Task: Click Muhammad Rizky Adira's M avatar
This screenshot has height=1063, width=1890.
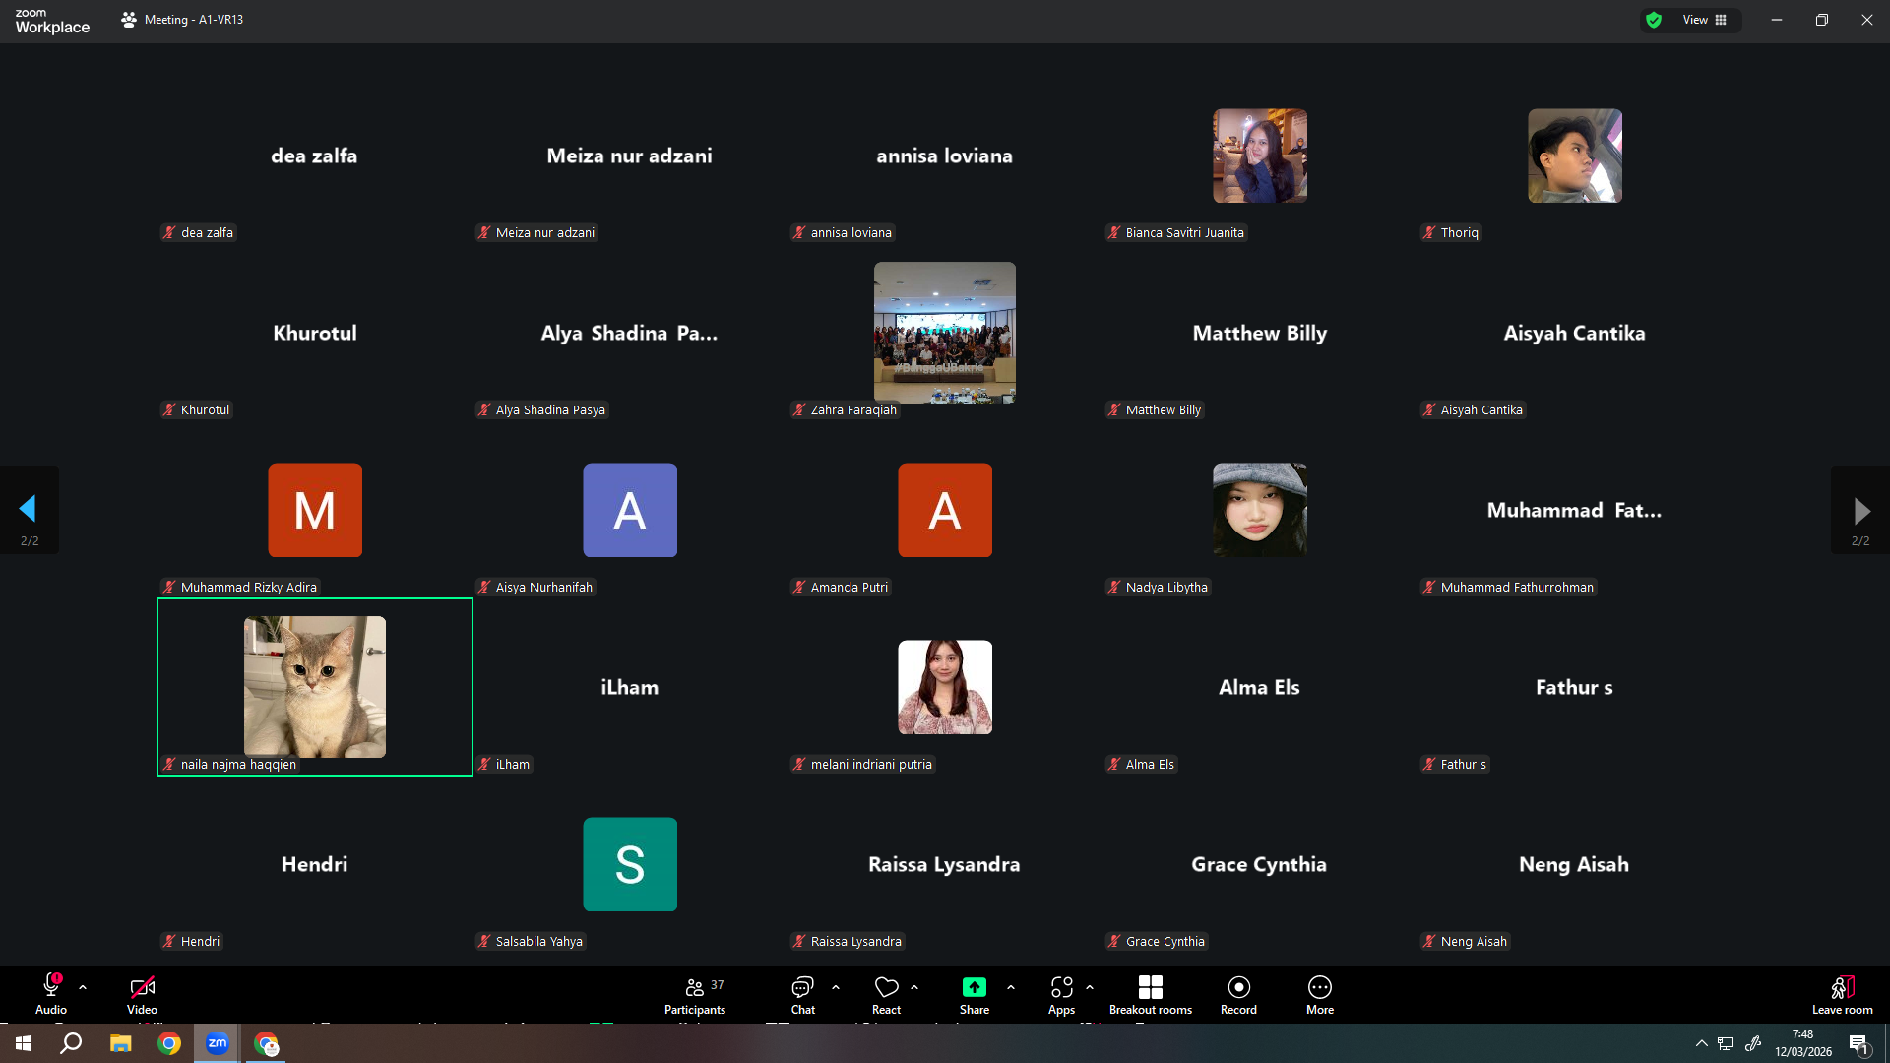Action: 315,510
